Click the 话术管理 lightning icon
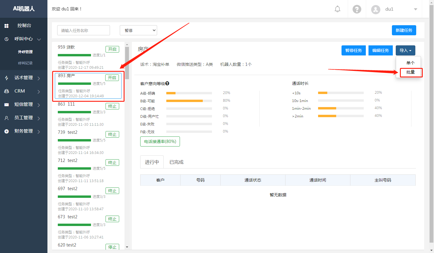This screenshot has width=434, height=253. click(x=7, y=78)
